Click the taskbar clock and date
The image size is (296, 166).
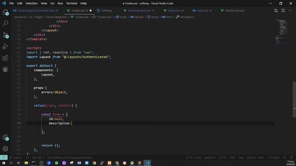(291, 163)
